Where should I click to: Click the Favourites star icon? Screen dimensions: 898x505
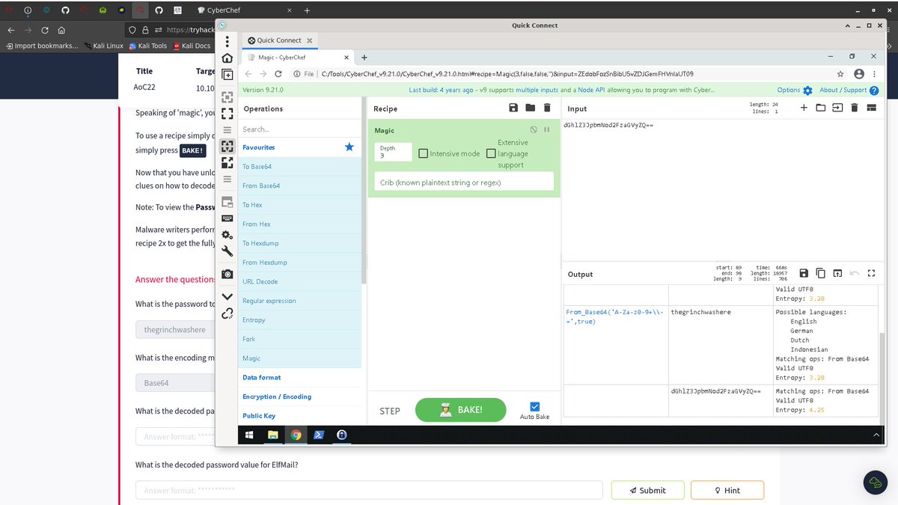pos(349,147)
